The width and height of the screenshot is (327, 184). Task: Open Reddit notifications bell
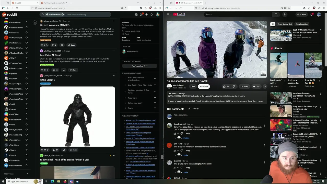[151, 15]
